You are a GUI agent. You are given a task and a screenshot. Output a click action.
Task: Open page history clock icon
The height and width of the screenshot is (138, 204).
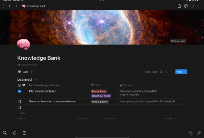tap(192, 6)
